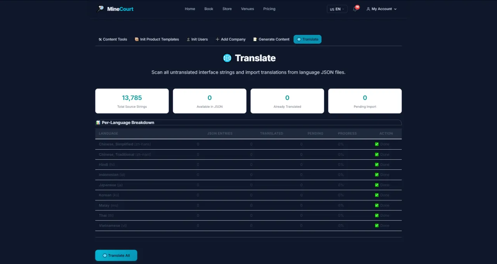
Task: Click the ACTION column header
Action: click(x=386, y=133)
